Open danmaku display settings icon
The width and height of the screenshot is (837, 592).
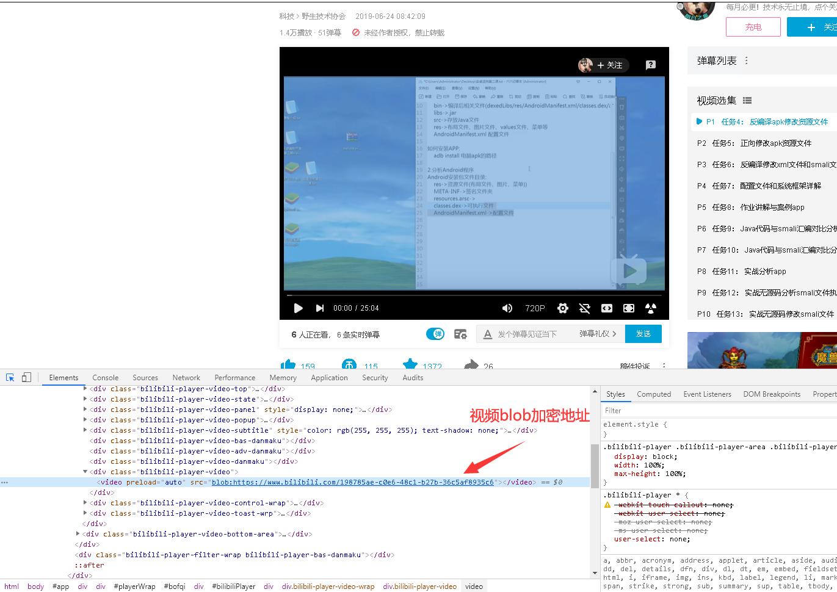tap(460, 334)
